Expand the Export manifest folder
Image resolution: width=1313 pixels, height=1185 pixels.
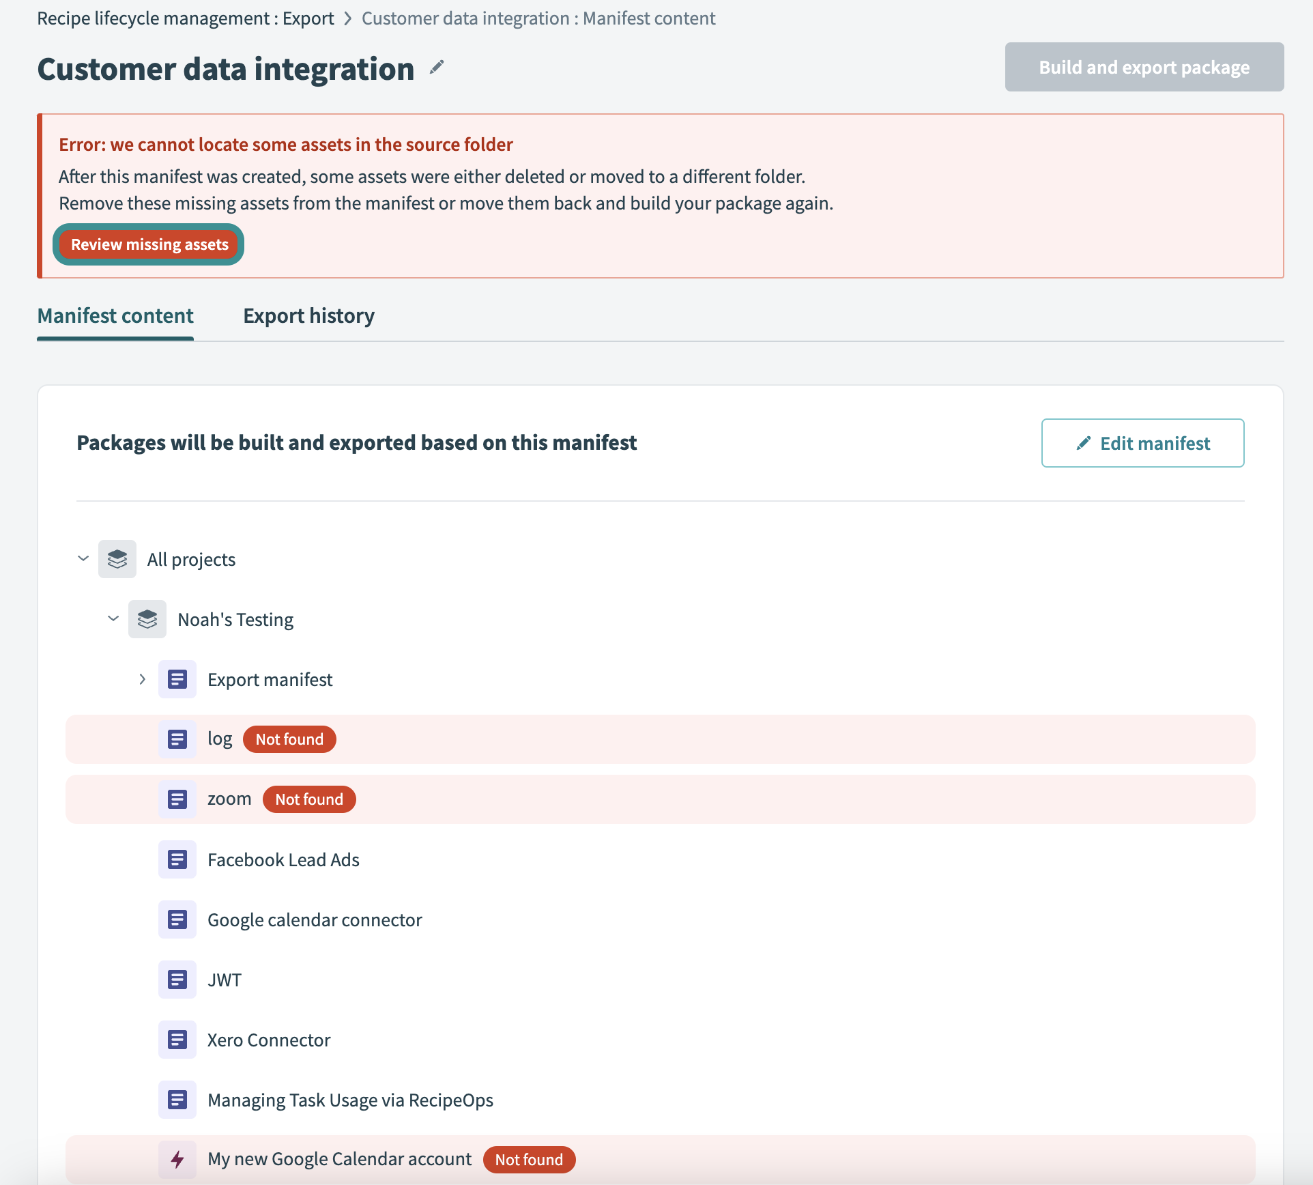click(x=142, y=679)
